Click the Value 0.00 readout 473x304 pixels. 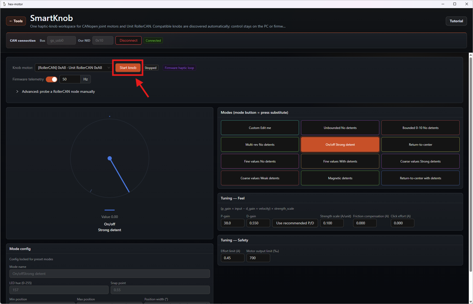pyautogui.click(x=110, y=217)
